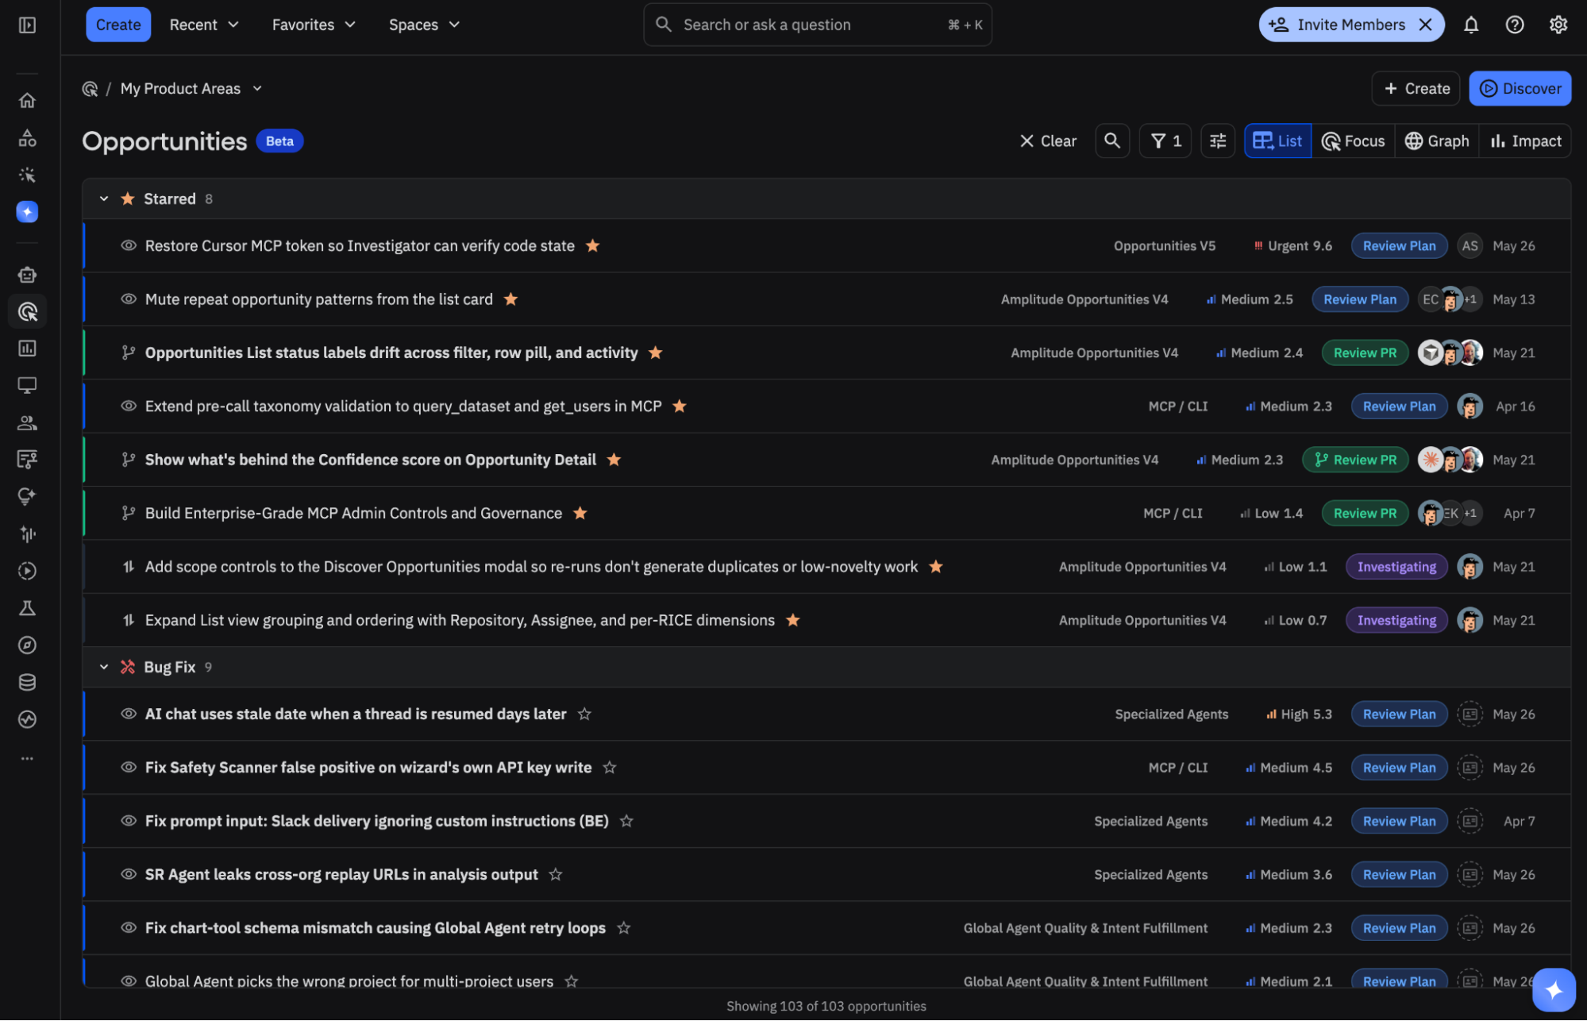The width and height of the screenshot is (1587, 1021).
Task: Unstar Restore Cursor MCP token opportunity
Action: pyautogui.click(x=592, y=246)
